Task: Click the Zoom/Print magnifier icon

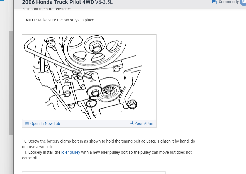Action: tap(131, 122)
